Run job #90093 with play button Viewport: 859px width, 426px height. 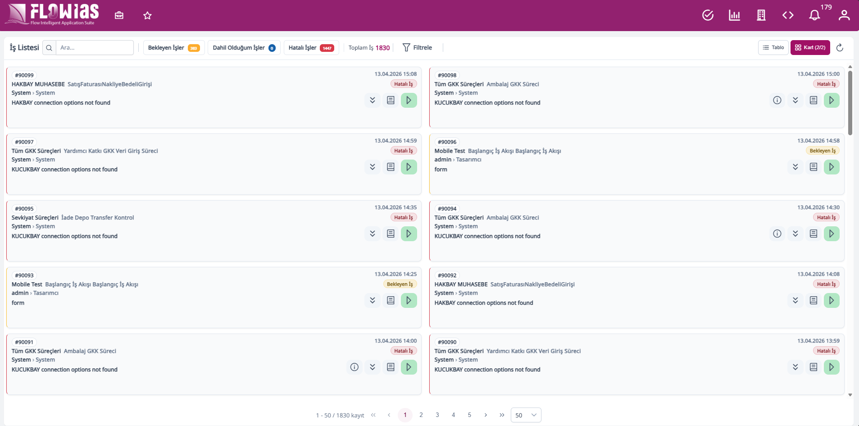(x=409, y=300)
